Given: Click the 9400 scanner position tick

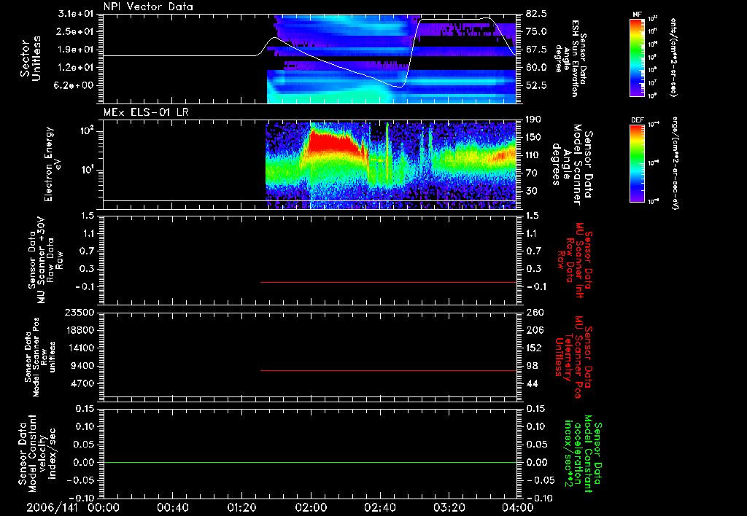Looking at the screenshot, I should (x=82, y=366).
